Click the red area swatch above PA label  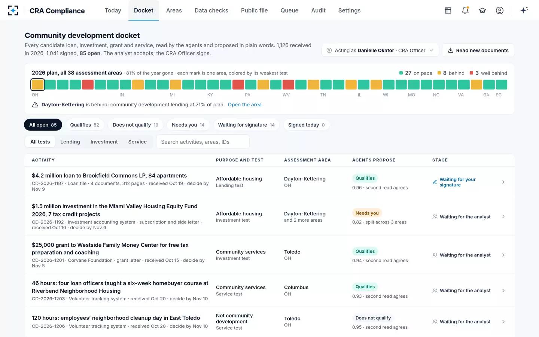pyautogui.click(x=238, y=85)
